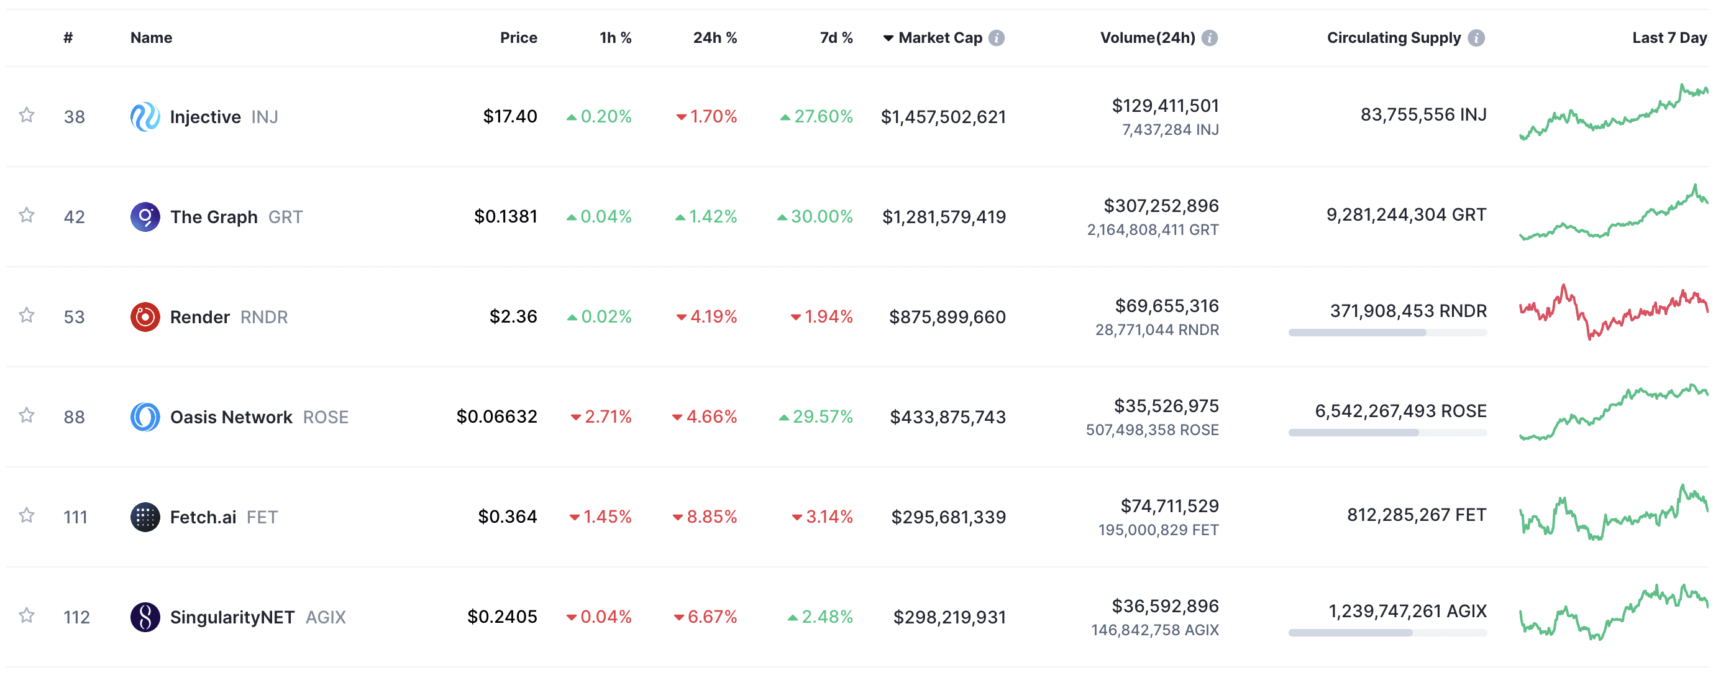Sort table by 24h % column
This screenshot has width=1726, height=680.
(715, 37)
